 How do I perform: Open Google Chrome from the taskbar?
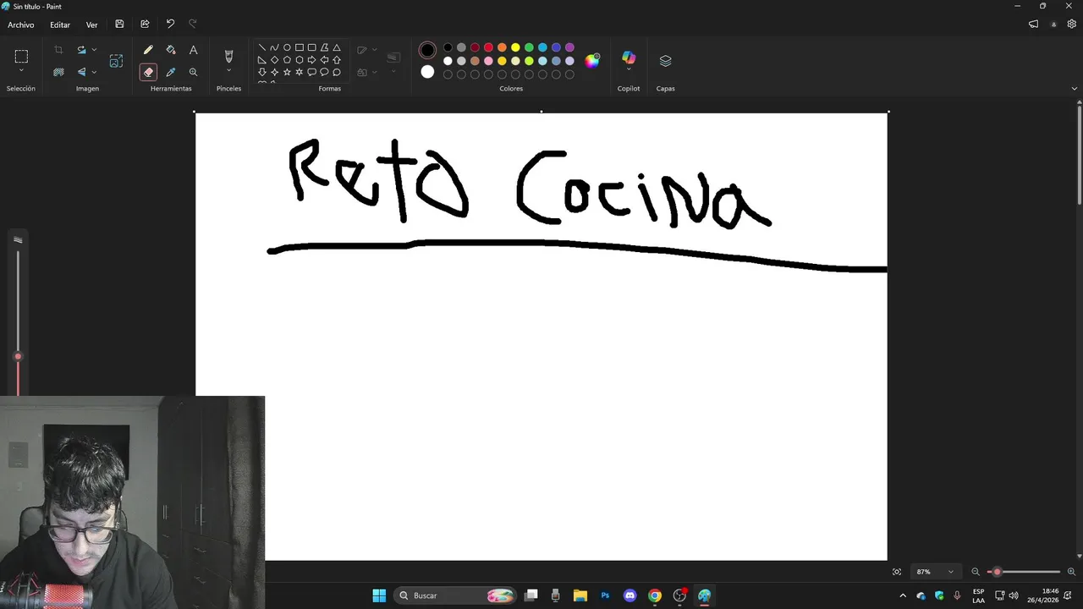pos(655,595)
